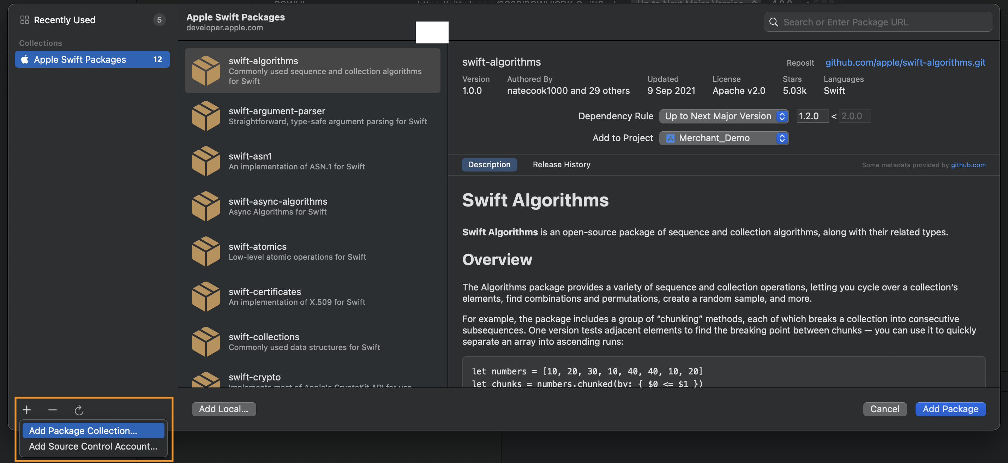Select swift-async-algorithms package row
The width and height of the screenshot is (1008, 463).
click(312, 206)
